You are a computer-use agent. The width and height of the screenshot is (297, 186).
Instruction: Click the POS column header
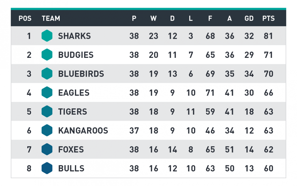pyautogui.click(x=25, y=18)
